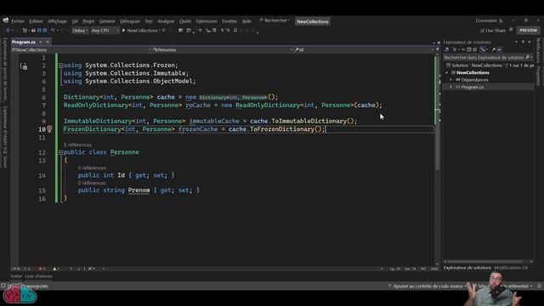Screen dimensions: 544x306
Task: Click '0 références' above the Prenom property
Action: (92, 184)
